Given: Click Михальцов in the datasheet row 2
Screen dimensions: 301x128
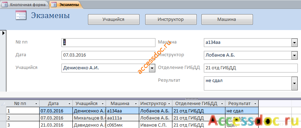Looking at the screenshot, I should [89, 118].
